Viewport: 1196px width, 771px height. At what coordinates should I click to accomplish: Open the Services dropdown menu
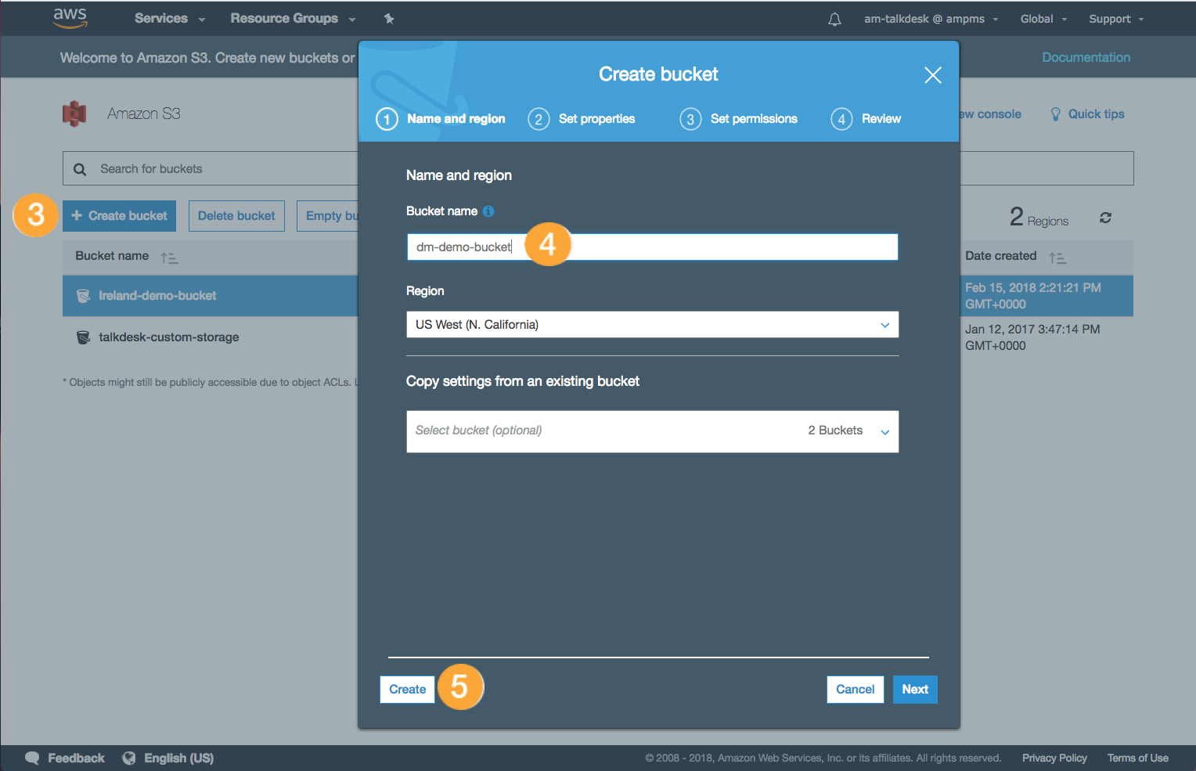point(169,18)
